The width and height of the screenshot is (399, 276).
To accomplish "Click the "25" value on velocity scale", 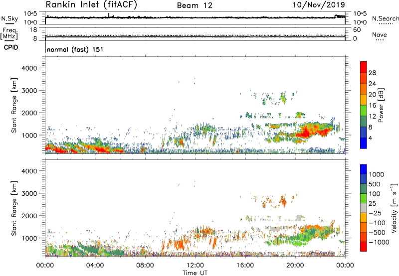I will 372,203.
